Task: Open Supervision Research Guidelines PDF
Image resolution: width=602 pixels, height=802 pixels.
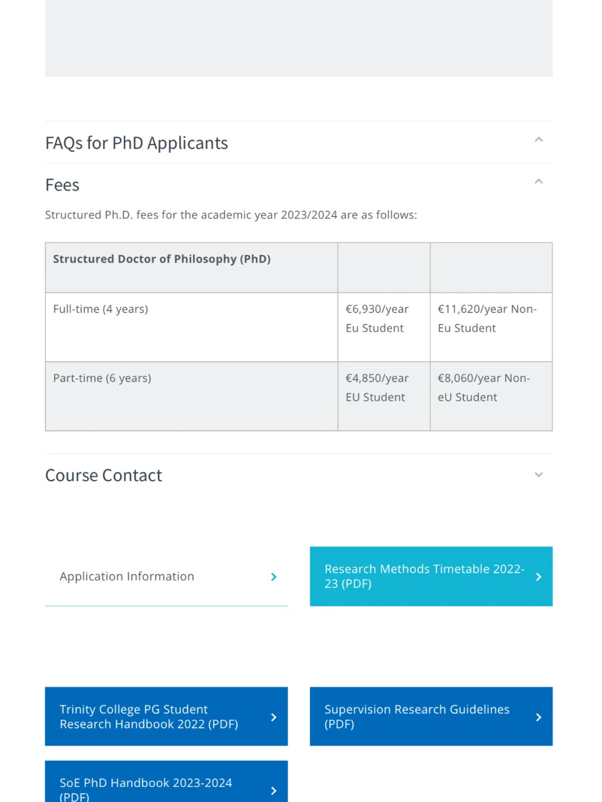Action: [431, 716]
